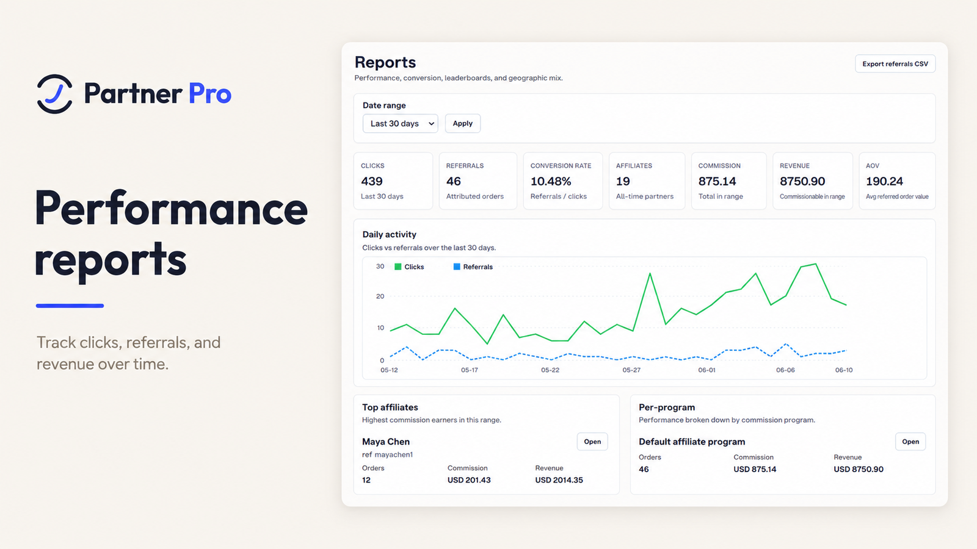This screenshot has width=977, height=549.
Task: Click the Reports page heading
Action: click(385, 62)
